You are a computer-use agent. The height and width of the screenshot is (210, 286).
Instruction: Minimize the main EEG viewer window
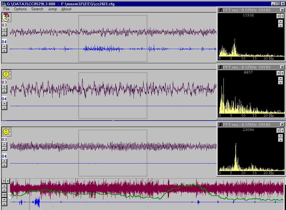273,4
